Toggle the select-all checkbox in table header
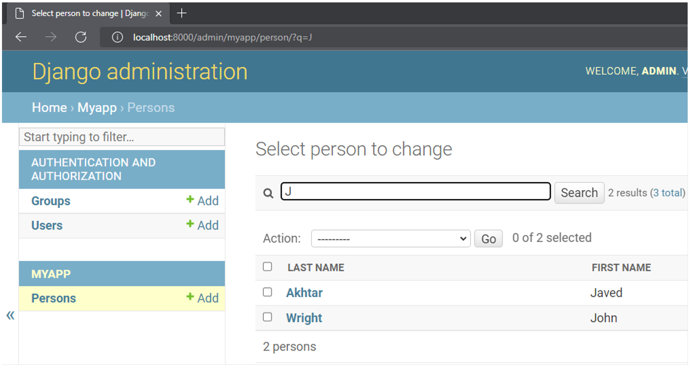The width and height of the screenshot is (690, 366). [268, 267]
